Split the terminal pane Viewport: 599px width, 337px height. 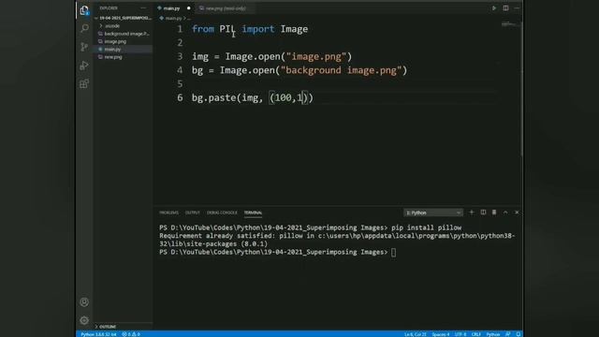tap(483, 212)
